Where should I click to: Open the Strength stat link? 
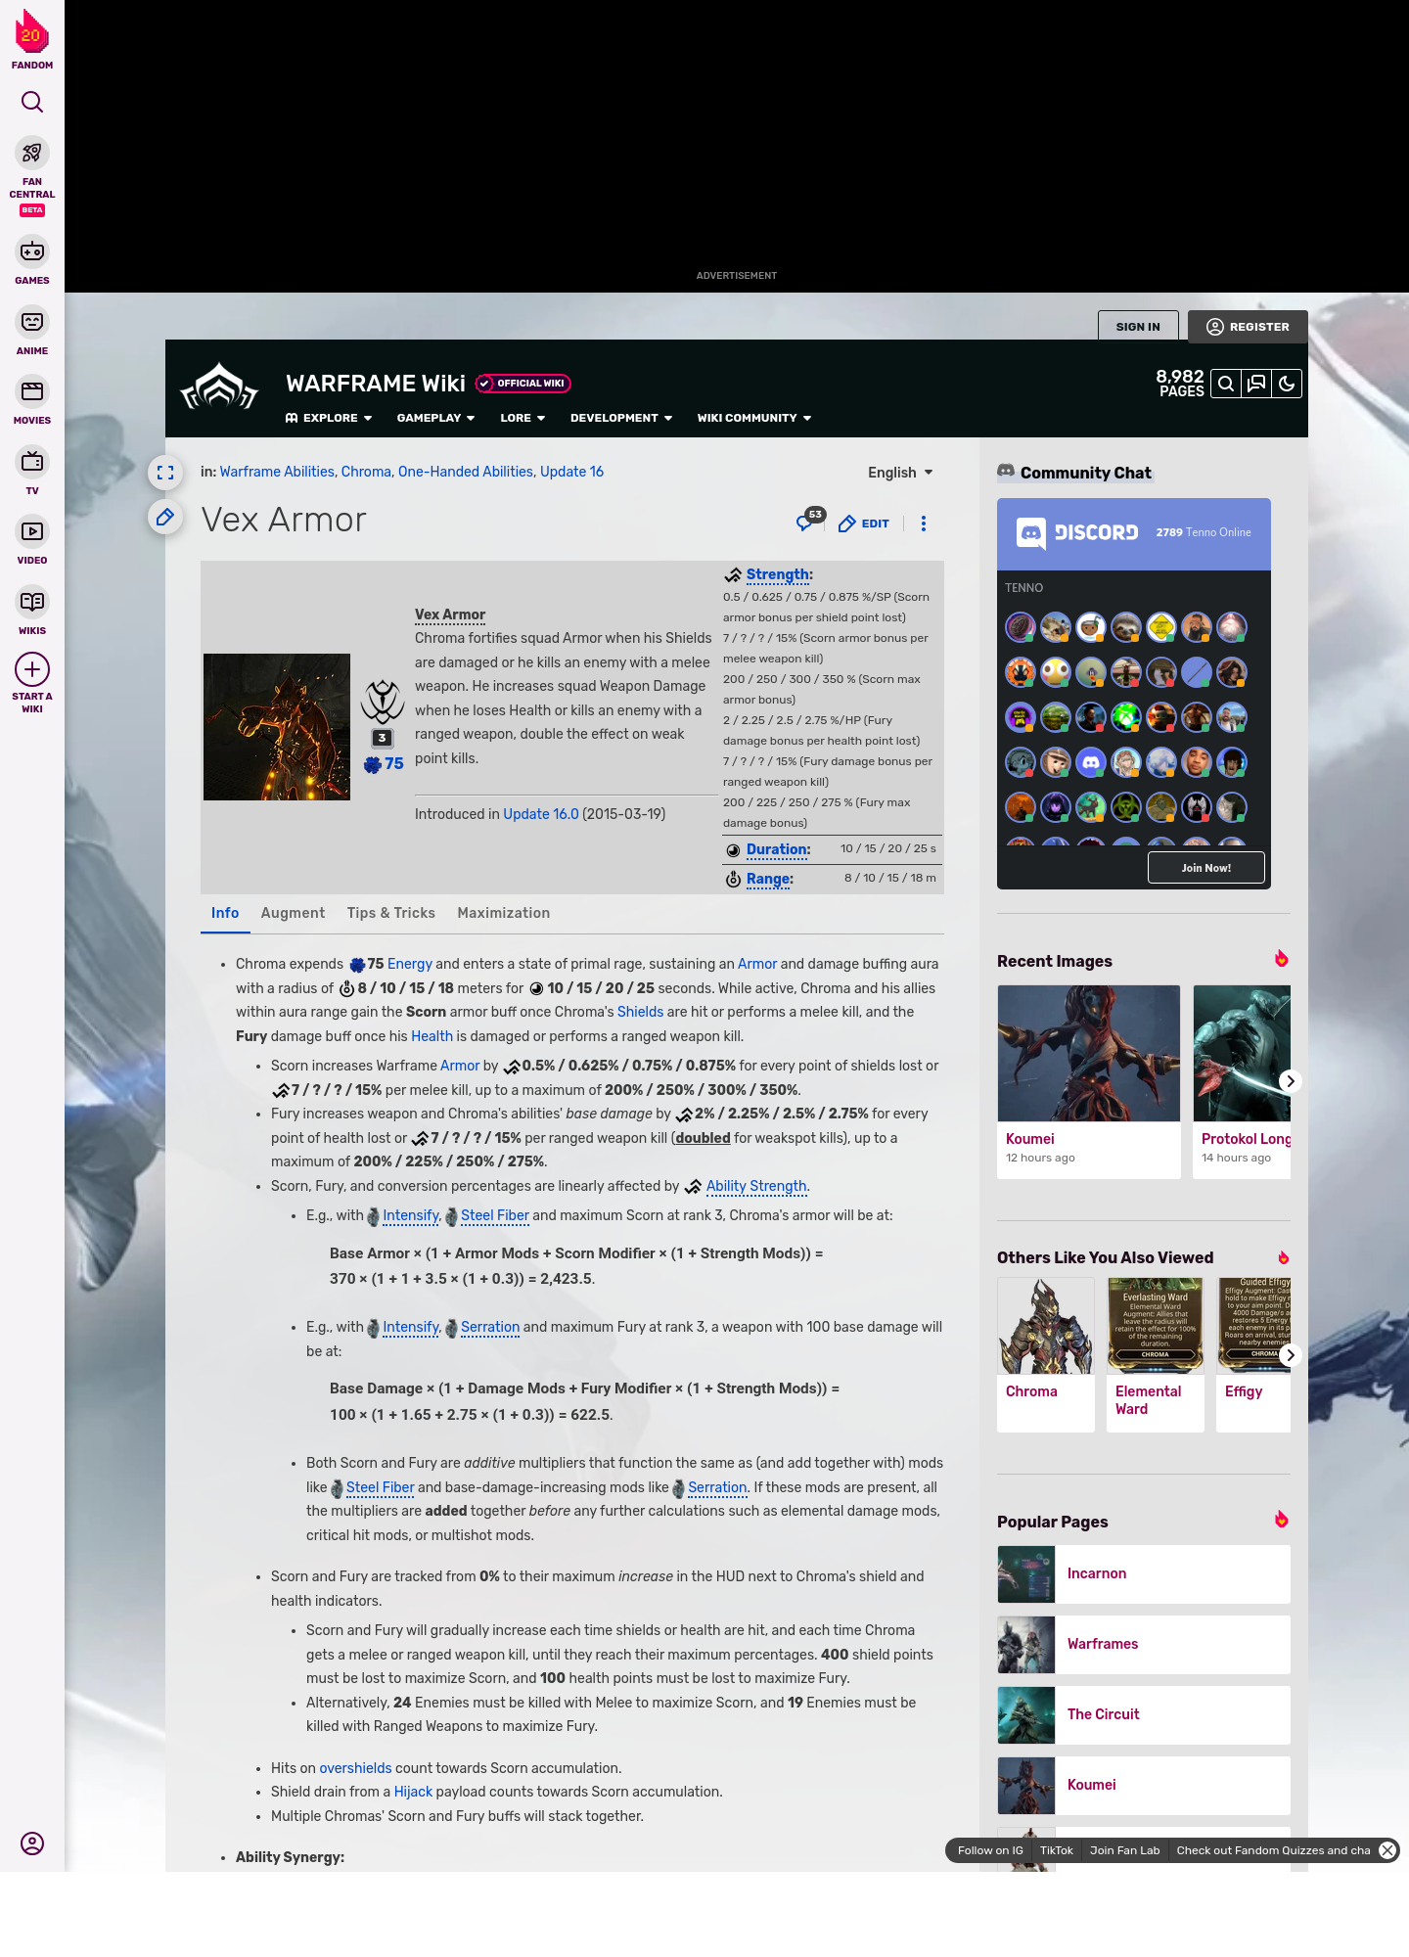(778, 574)
